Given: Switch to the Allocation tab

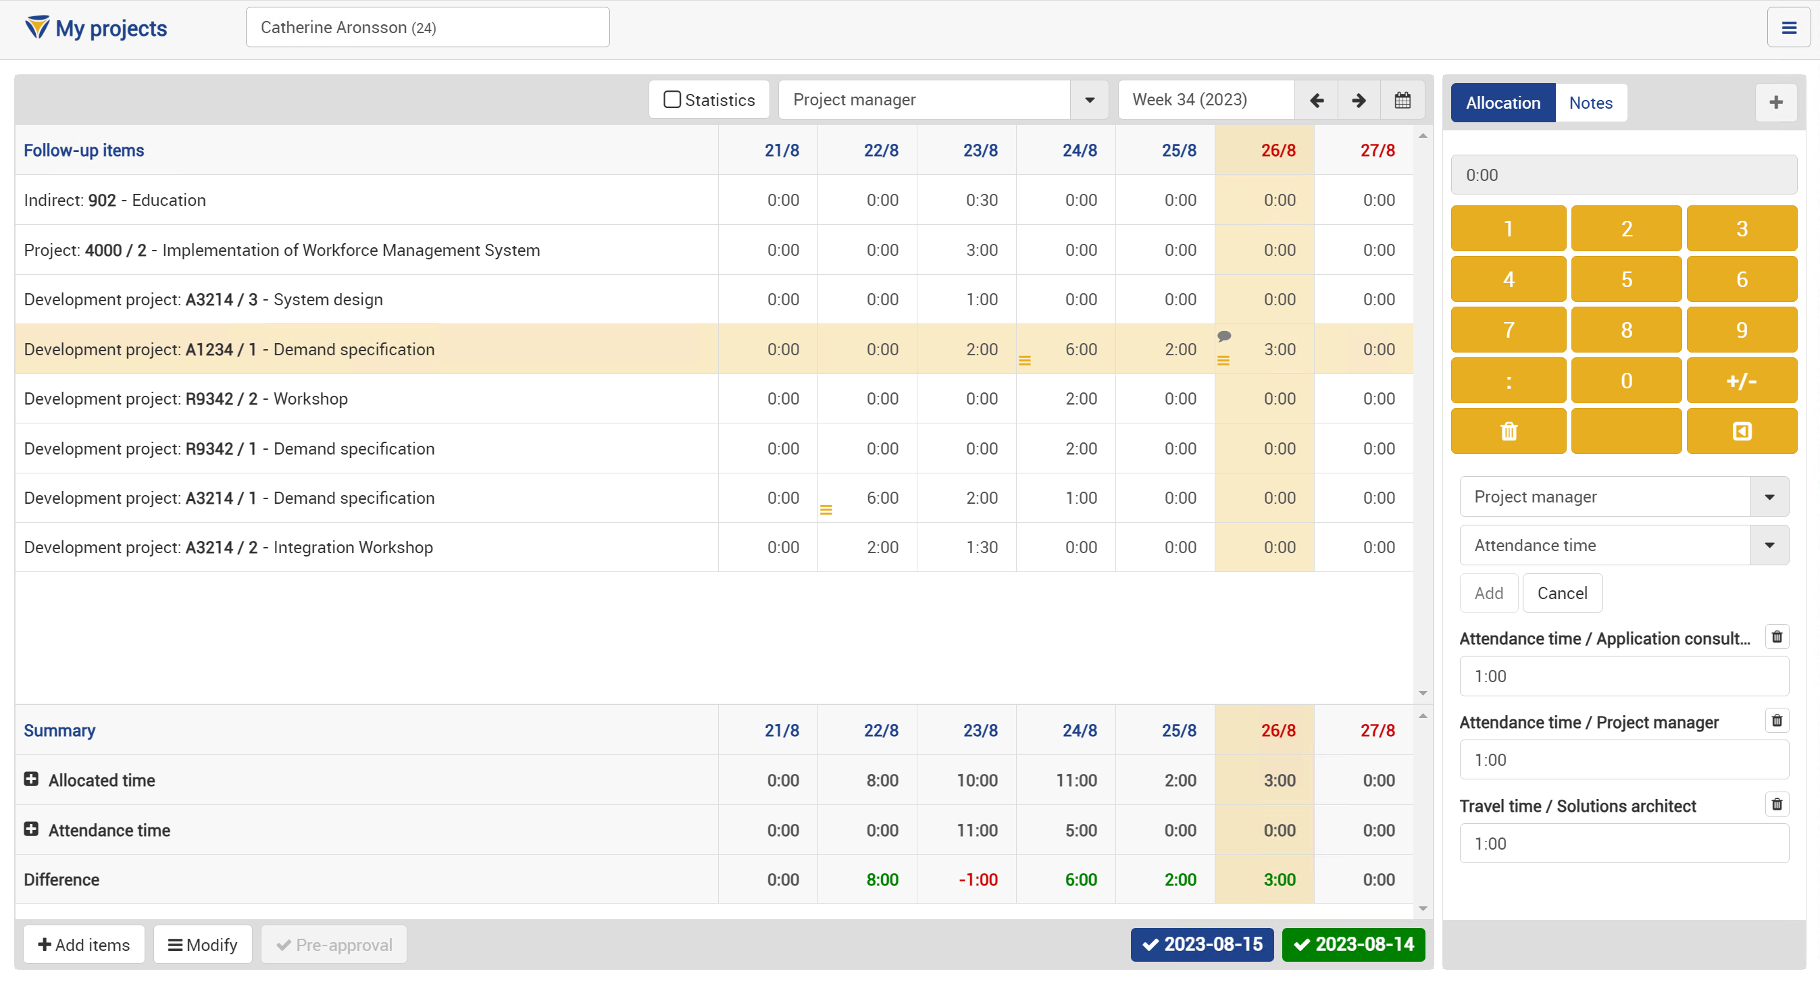Looking at the screenshot, I should pyautogui.click(x=1502, y=103).
